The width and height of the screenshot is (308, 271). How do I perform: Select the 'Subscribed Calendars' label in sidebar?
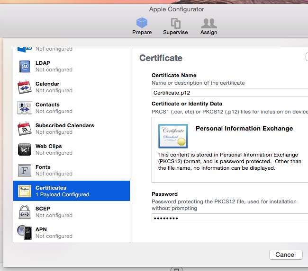[x=64, y=125]
